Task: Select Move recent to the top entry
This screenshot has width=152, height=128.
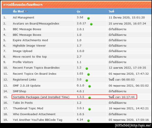Action: (30, 57)
